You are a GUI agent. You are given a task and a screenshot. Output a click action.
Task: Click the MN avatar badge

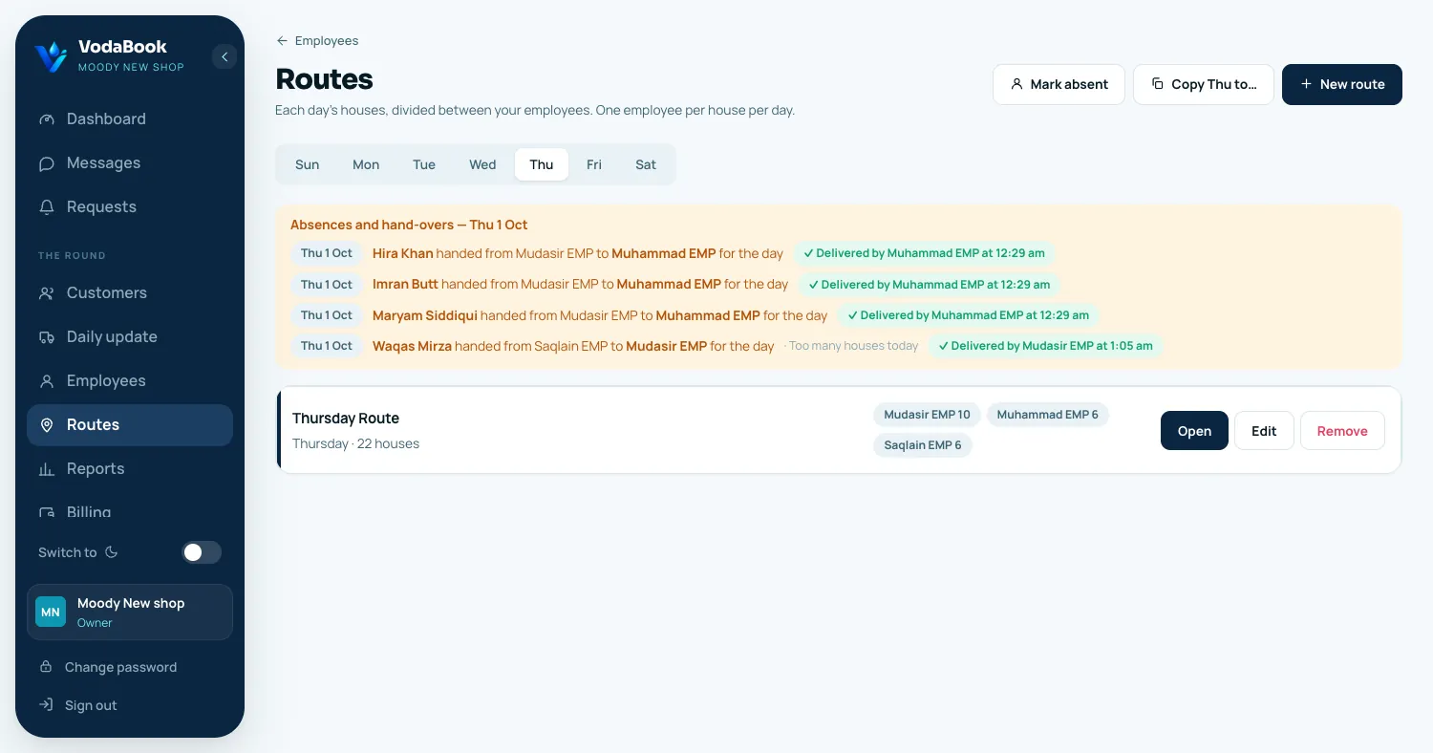[51, 612]
